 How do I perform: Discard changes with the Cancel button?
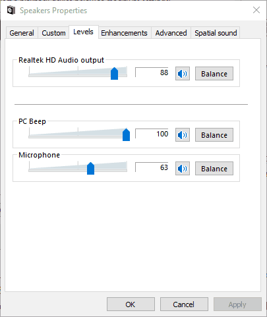click(184, 304)
